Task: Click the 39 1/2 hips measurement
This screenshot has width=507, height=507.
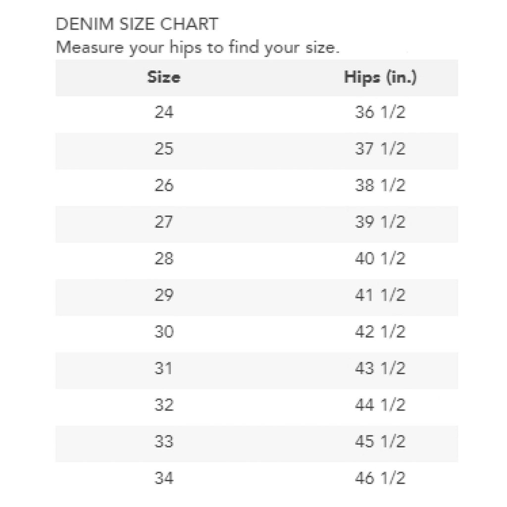Action: (x=380, y=222)
